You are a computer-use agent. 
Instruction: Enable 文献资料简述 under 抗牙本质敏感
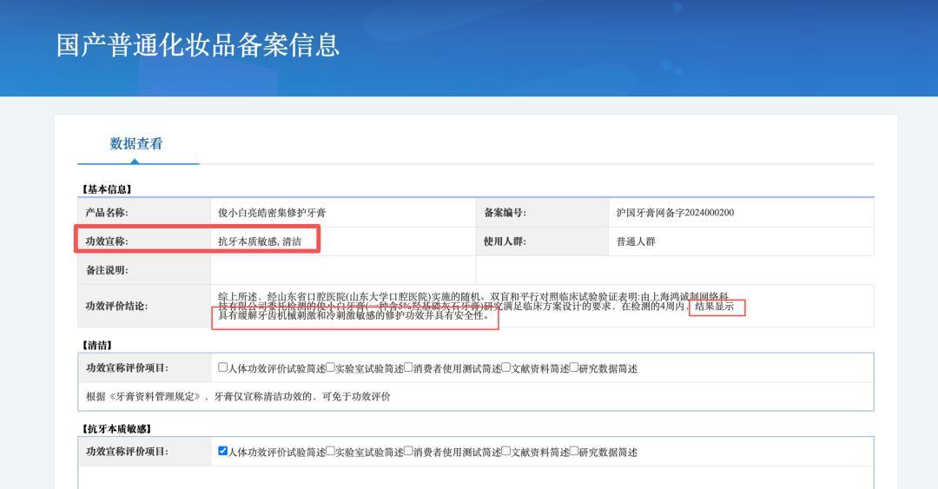click(506, 452)
